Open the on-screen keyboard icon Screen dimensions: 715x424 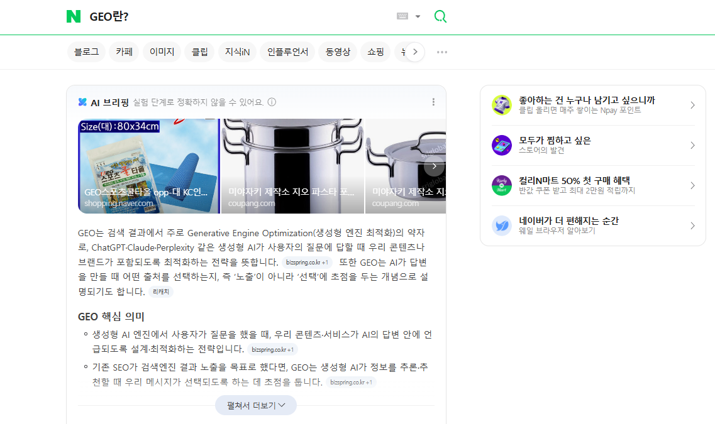click(x=402, y=16)
